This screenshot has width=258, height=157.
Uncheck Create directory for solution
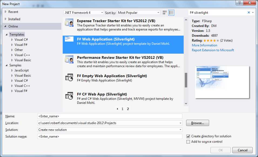pos(188,136)
